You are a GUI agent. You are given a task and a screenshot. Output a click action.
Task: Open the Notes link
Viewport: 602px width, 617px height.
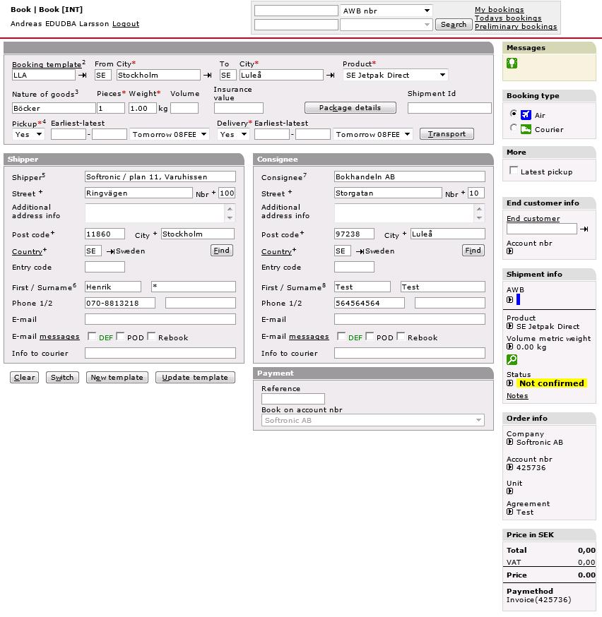(x=517, y=396)
